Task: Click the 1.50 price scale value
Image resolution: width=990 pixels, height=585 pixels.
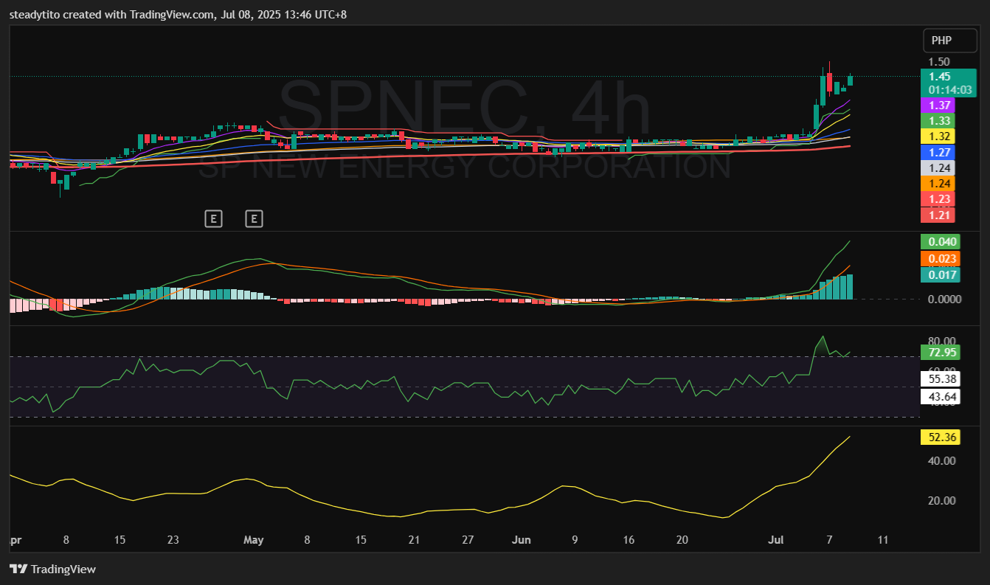Action: [x=939, y=62]
